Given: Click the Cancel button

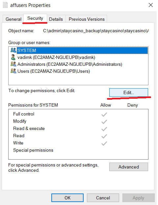Looking at the screenshot, I should pos(103,198).
